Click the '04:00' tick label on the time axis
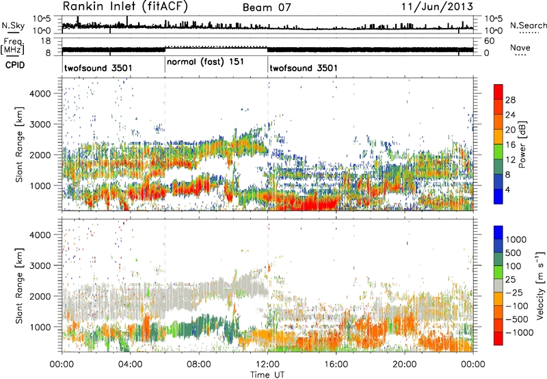 130,365
